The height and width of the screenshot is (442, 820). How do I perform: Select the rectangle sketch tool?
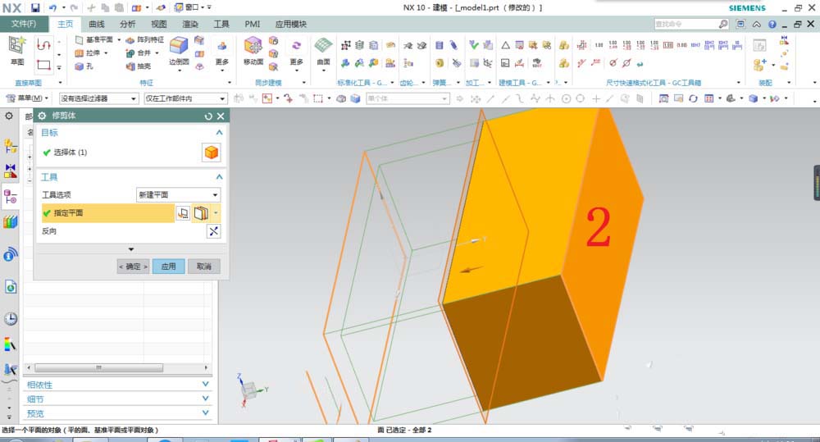pyautogui.click(x=43, y=66)
